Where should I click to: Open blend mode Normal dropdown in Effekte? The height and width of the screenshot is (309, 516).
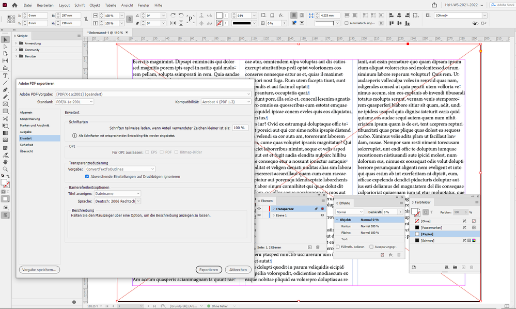(349, 212)
